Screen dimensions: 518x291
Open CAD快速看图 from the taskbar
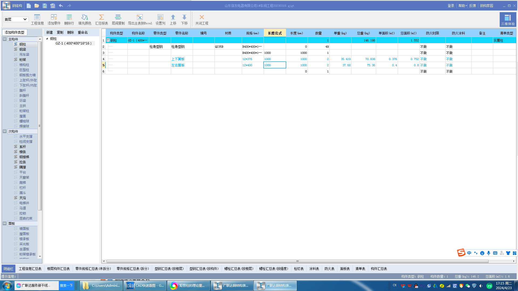[145, 286]
